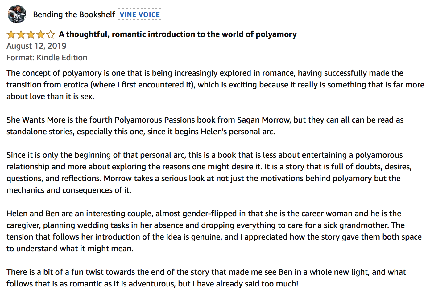Click the second filled rating star
The height and width of the screenshot is (292, 430).
click(21, 34)
